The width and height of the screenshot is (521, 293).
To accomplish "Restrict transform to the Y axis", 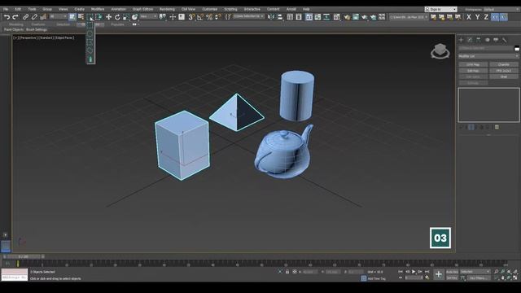I will [x=478, y=17].
